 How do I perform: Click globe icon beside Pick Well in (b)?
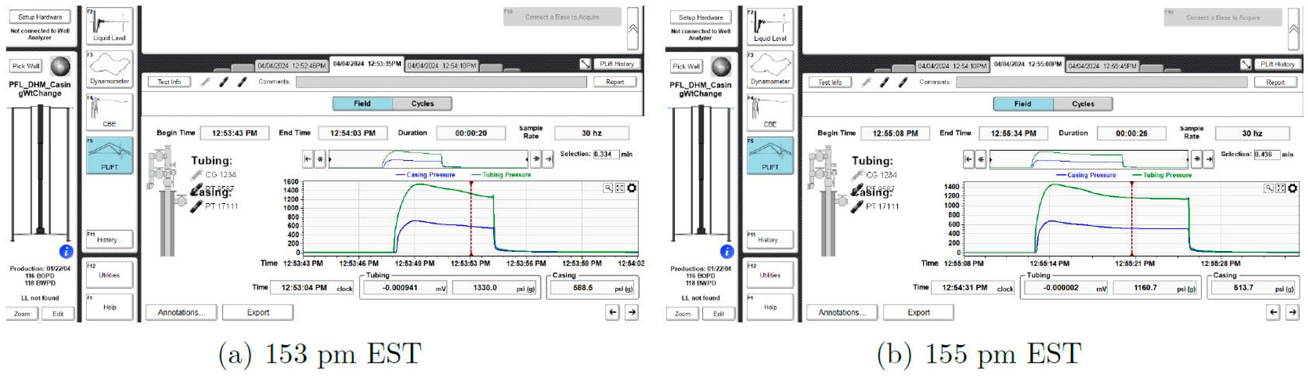click(721, 67)
